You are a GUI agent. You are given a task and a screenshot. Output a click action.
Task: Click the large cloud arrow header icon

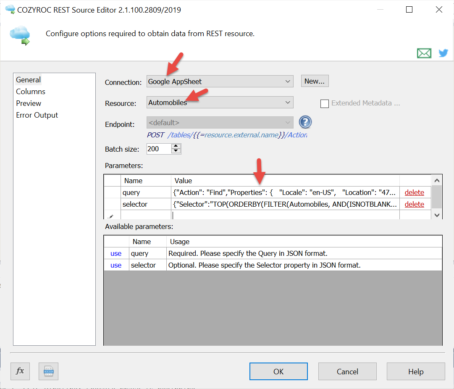pos(20,36)
